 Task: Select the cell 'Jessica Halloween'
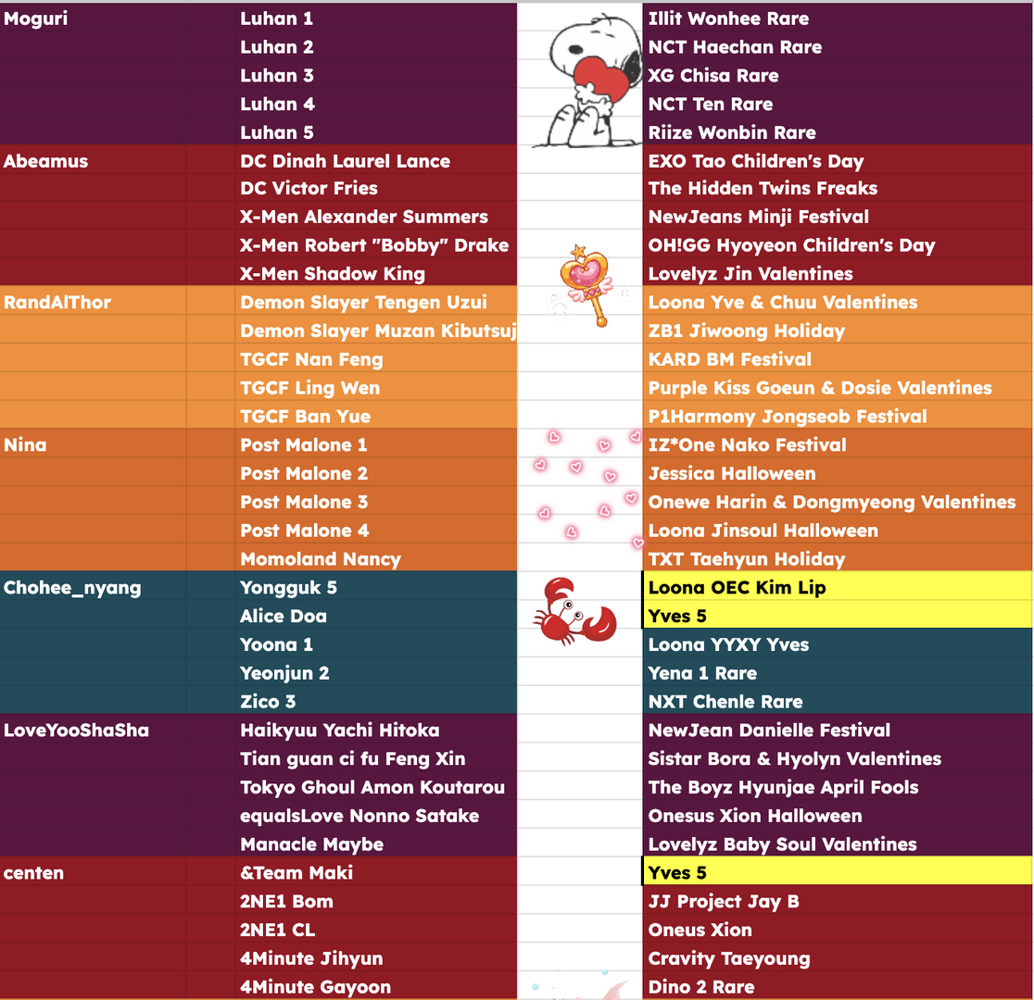pyautogui.click(x=838, y=472)
